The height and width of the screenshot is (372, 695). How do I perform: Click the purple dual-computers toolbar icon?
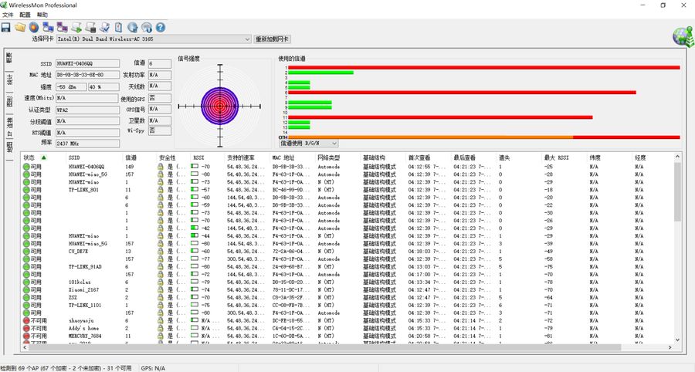pyautogui.click(x=63, y=28)
